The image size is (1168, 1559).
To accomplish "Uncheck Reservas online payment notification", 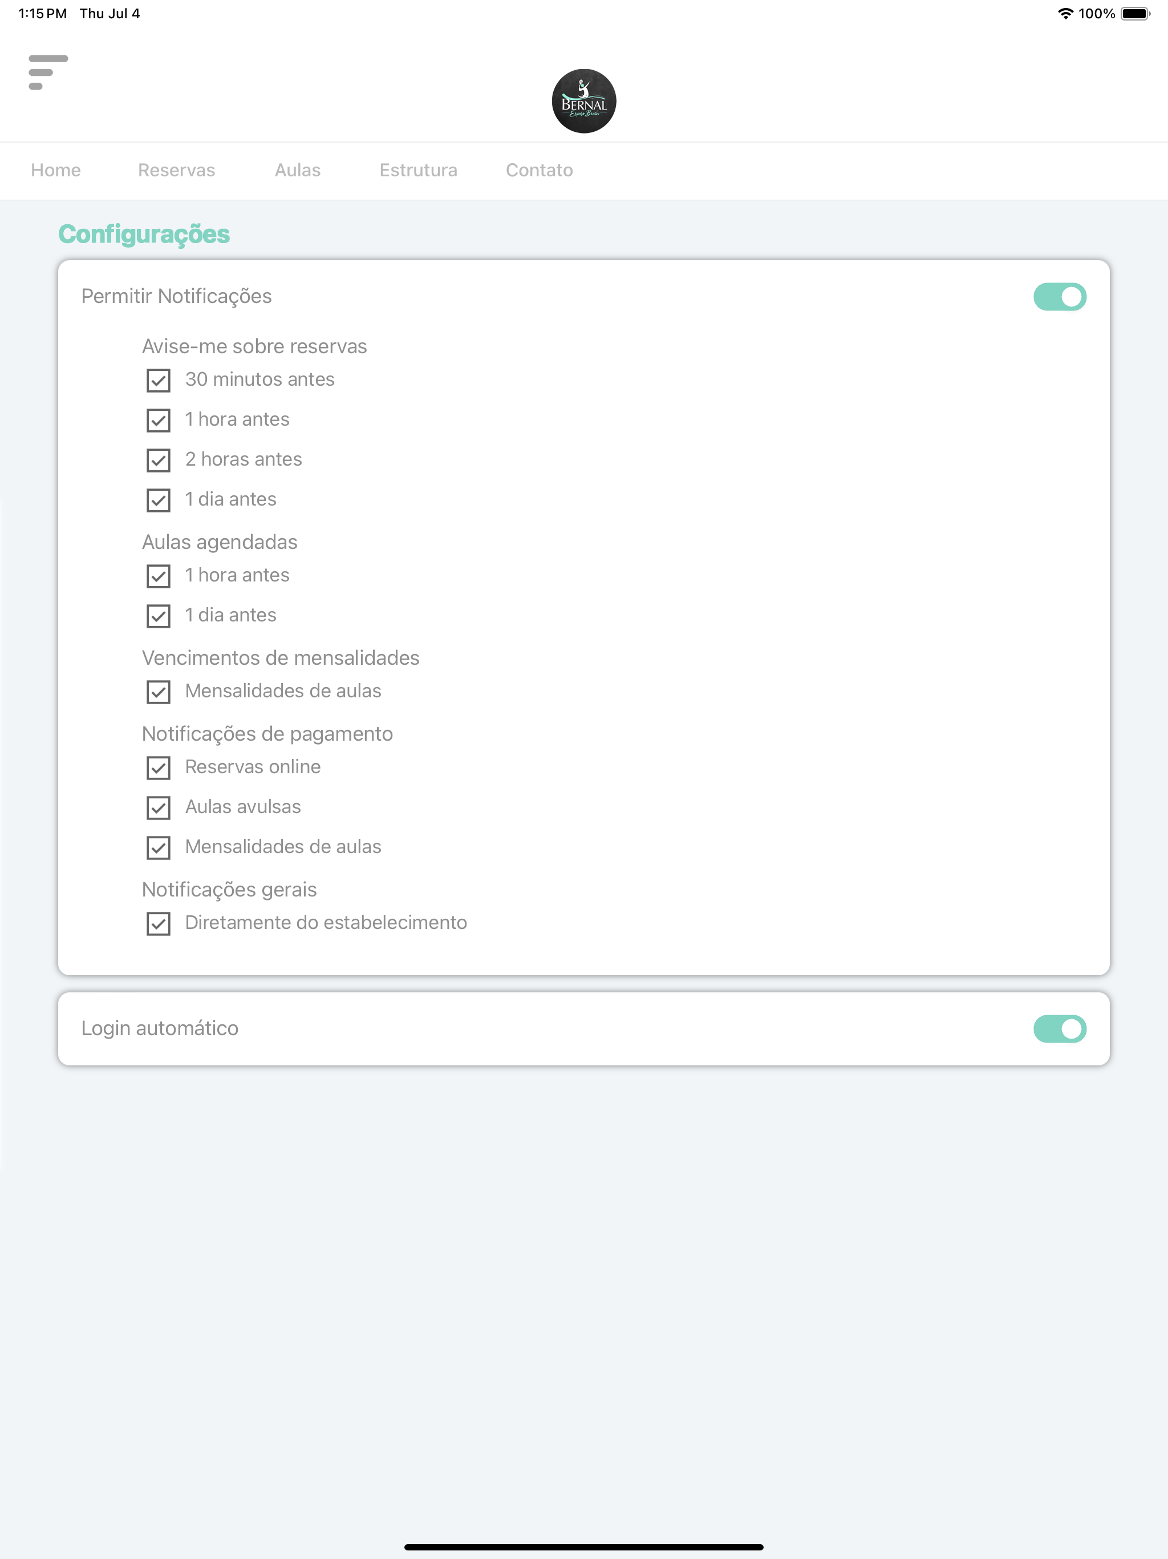I will (159, 768).
